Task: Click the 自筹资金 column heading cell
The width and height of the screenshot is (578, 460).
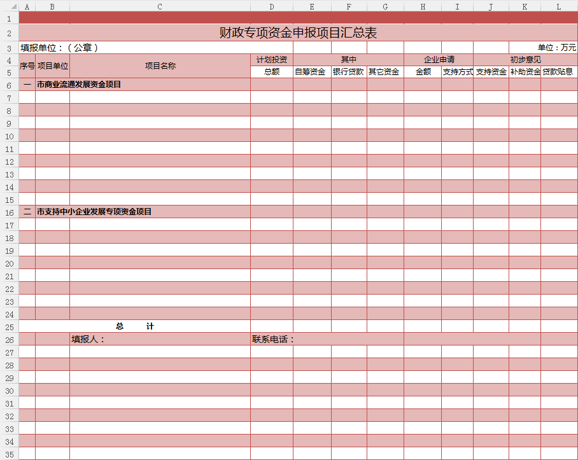Action: tap(312, 72)
